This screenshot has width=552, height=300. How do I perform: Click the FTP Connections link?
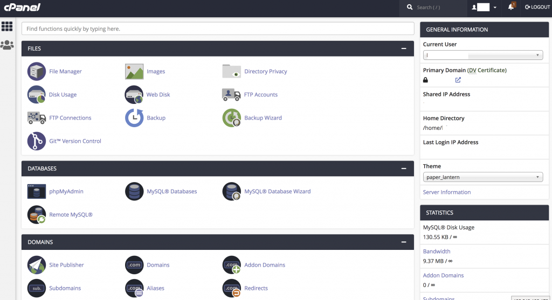pyautogui.click(x=70, y=118)
